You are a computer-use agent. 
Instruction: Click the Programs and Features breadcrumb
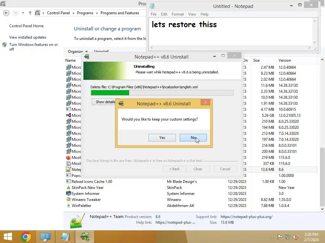pyautogui.click(x=120, y=13)
